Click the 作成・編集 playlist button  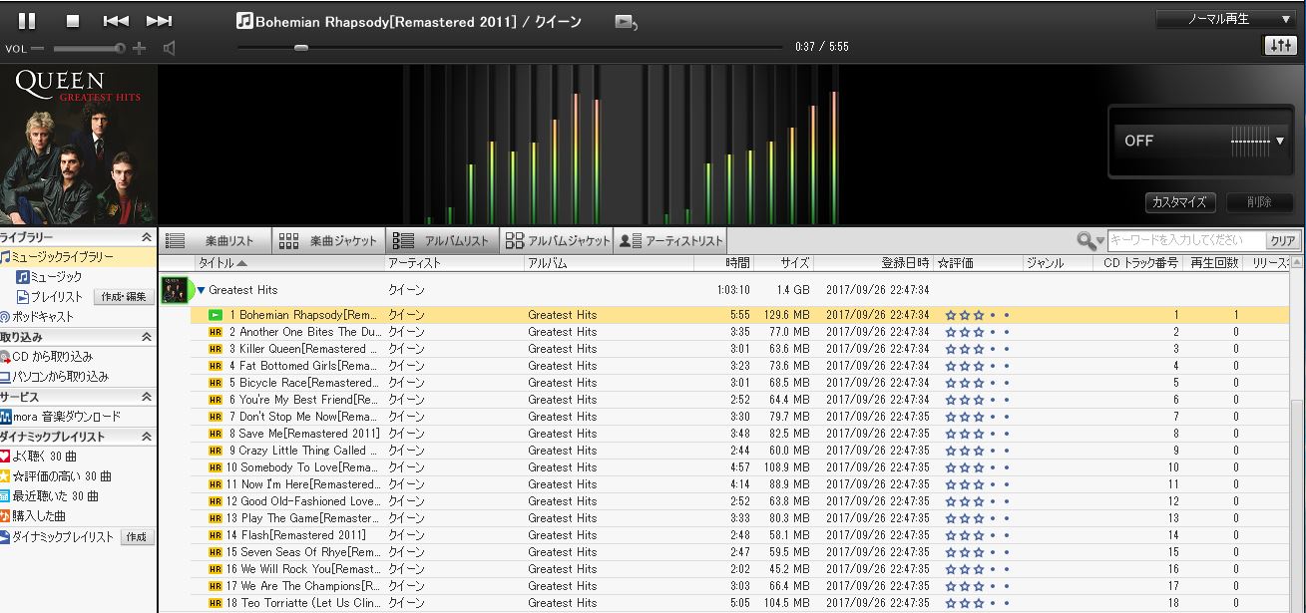coord(124,297)
